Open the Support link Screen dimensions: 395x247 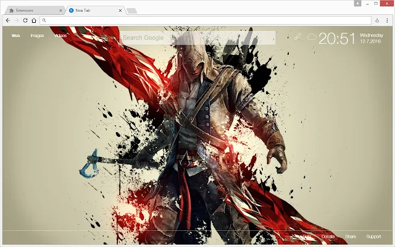tap(373, 237)
